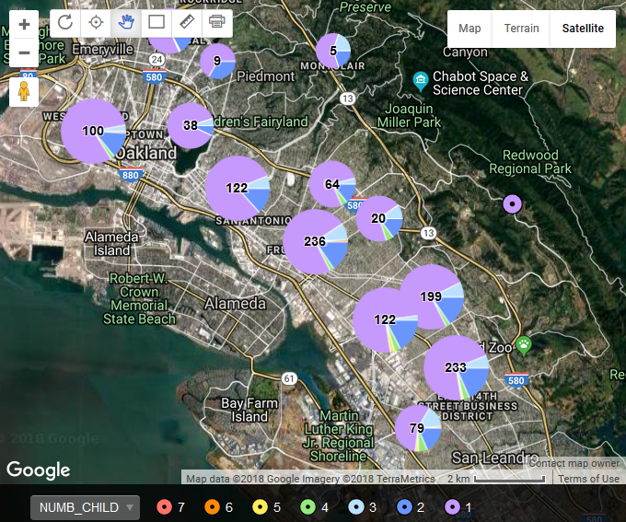This screenshot has height=522, width=626.
Task: Click the cluster pie labeled 20
Action: click(379, 218)
